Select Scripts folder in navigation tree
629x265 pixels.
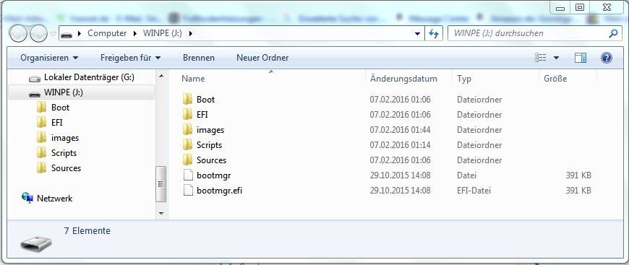64,153
